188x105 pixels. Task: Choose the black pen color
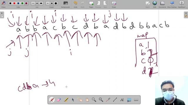[10, 3]
